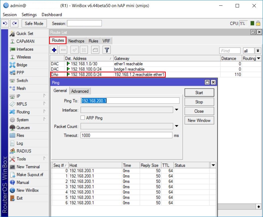Open Bridge in sidebar

(22, 65)
